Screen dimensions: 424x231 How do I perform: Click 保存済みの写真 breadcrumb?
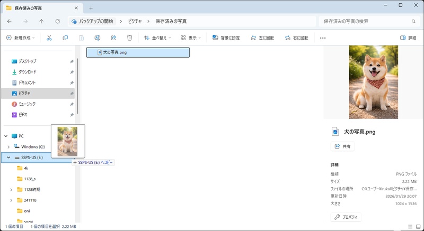[x=171, y=21]
